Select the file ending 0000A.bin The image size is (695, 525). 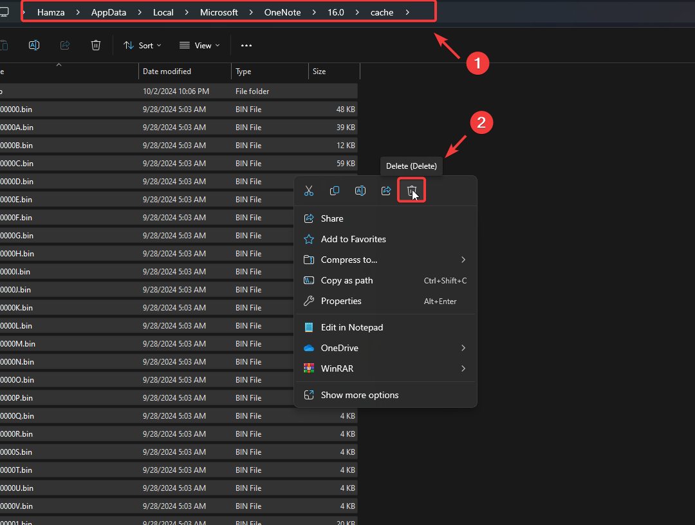[x=179, y=128]
